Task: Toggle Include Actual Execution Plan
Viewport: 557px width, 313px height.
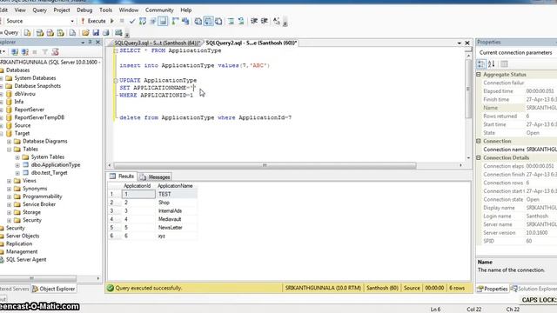Action: [x=175, y=21]
